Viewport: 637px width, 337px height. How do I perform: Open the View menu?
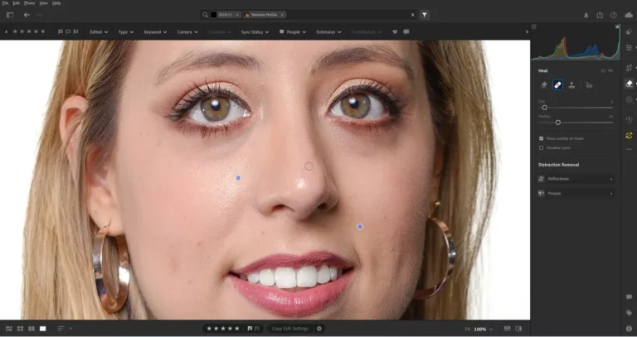point(43,3)
